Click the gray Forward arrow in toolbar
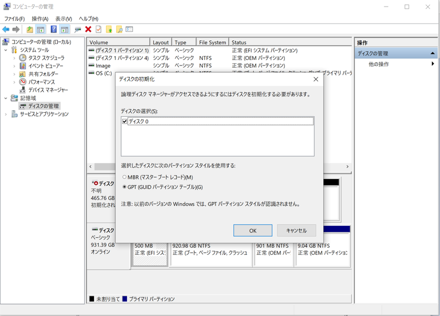Image resolution: width=440 pixels, height=316 pixels. coord(16,29)
